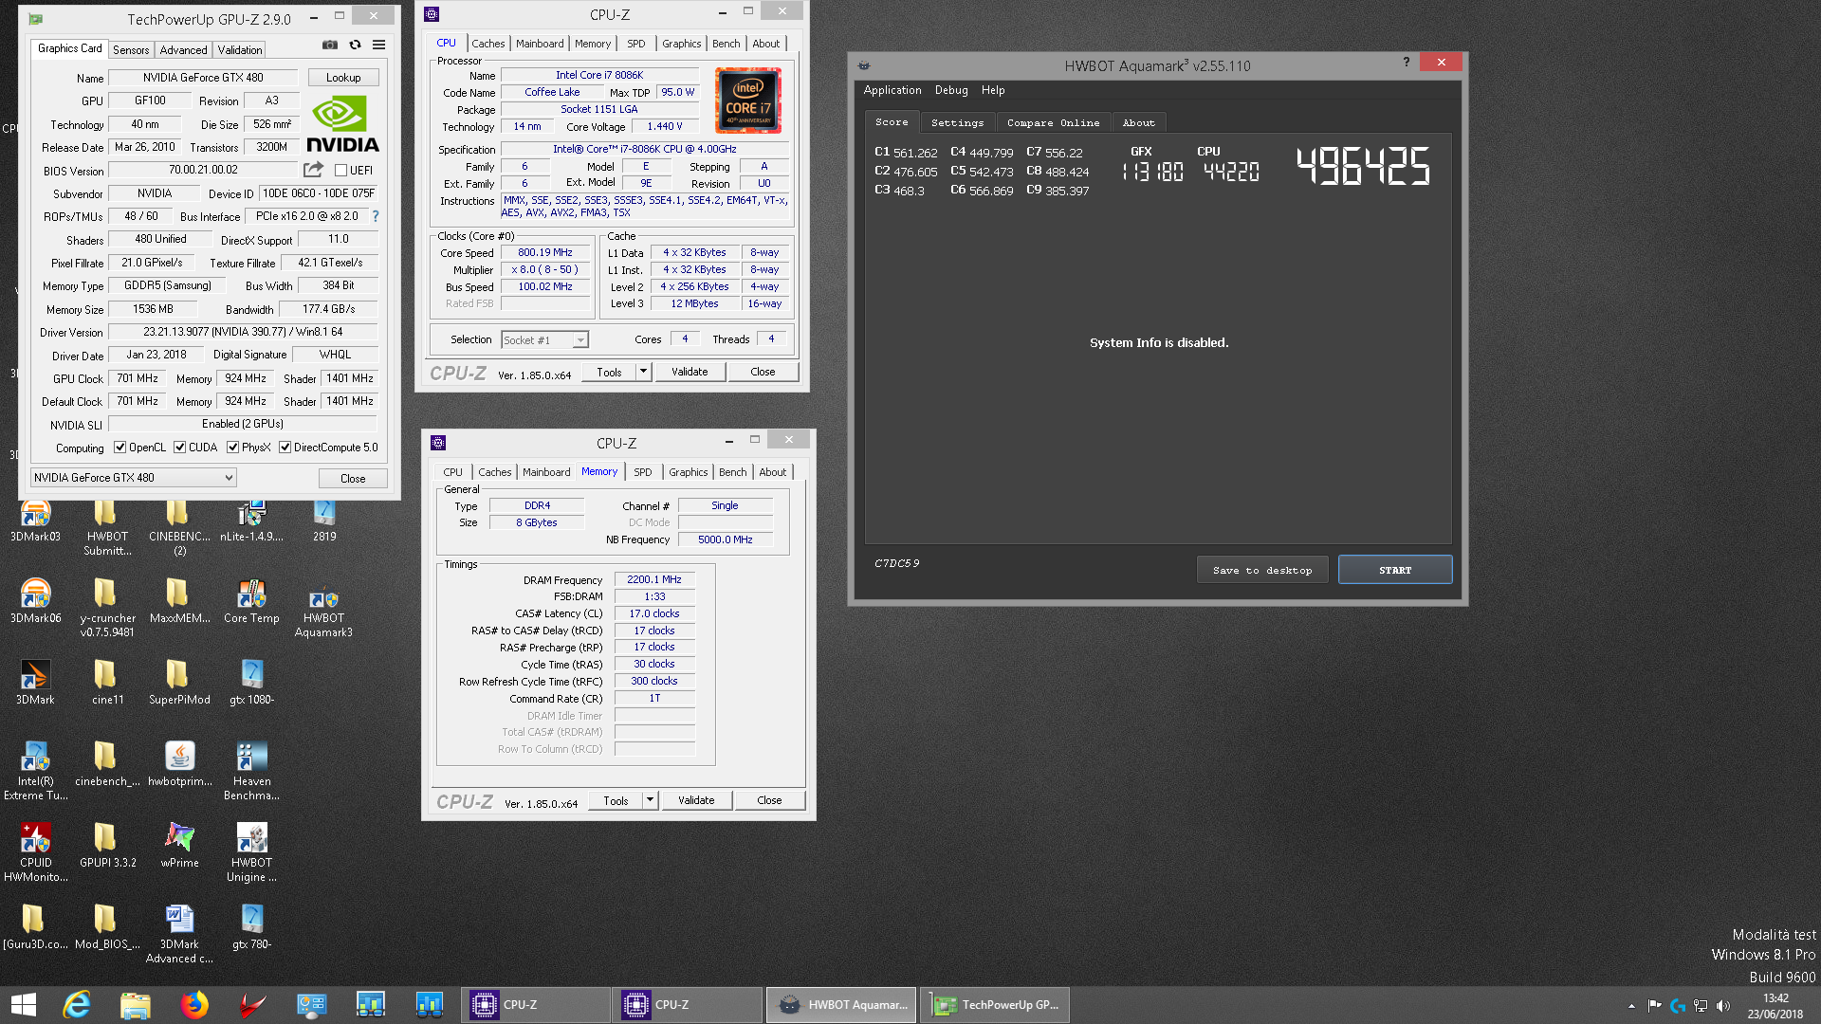
Task: Click Close button in GPU-Z
Action: click(x=353, y=478)
